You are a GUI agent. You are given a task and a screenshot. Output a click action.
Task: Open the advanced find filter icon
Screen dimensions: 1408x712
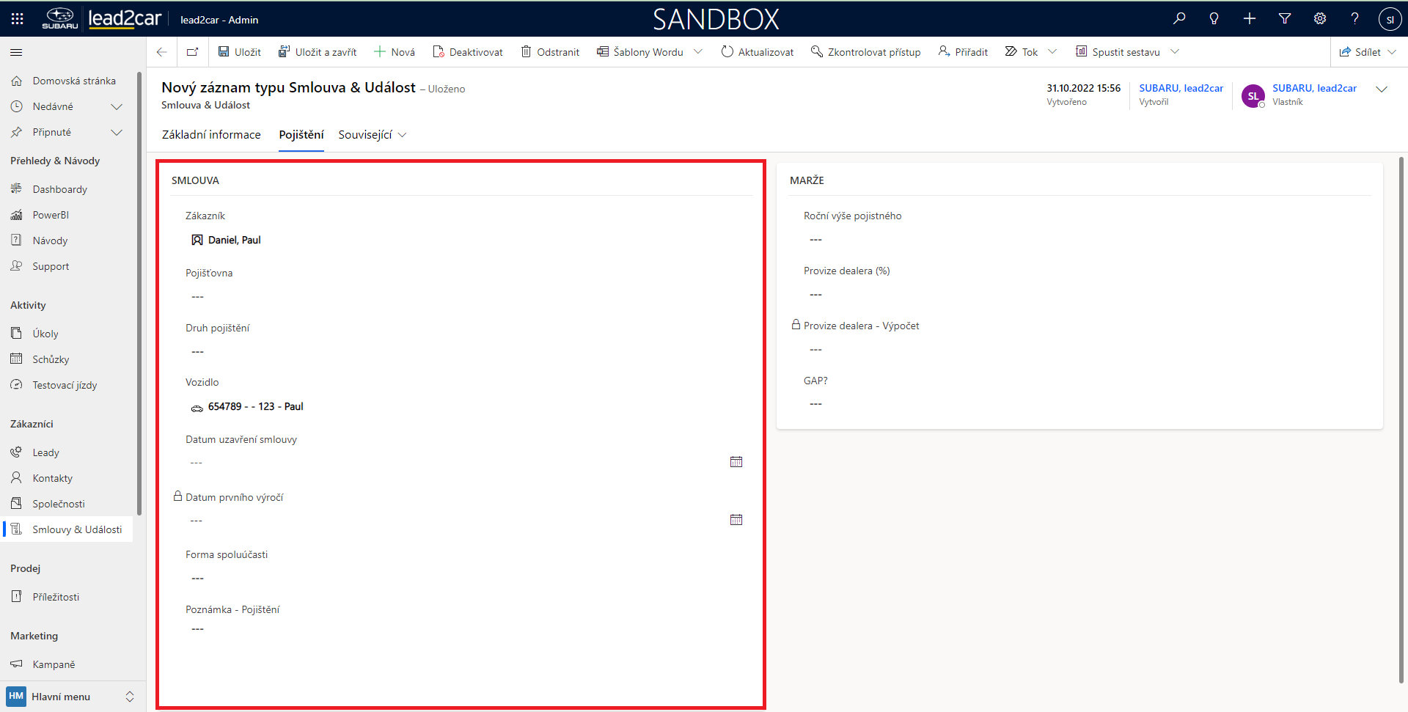pos(1285,19)
